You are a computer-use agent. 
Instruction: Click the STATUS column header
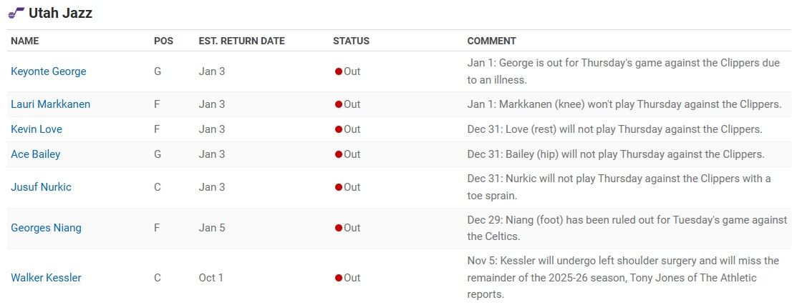pyautogui.click(x=351, y=41)
